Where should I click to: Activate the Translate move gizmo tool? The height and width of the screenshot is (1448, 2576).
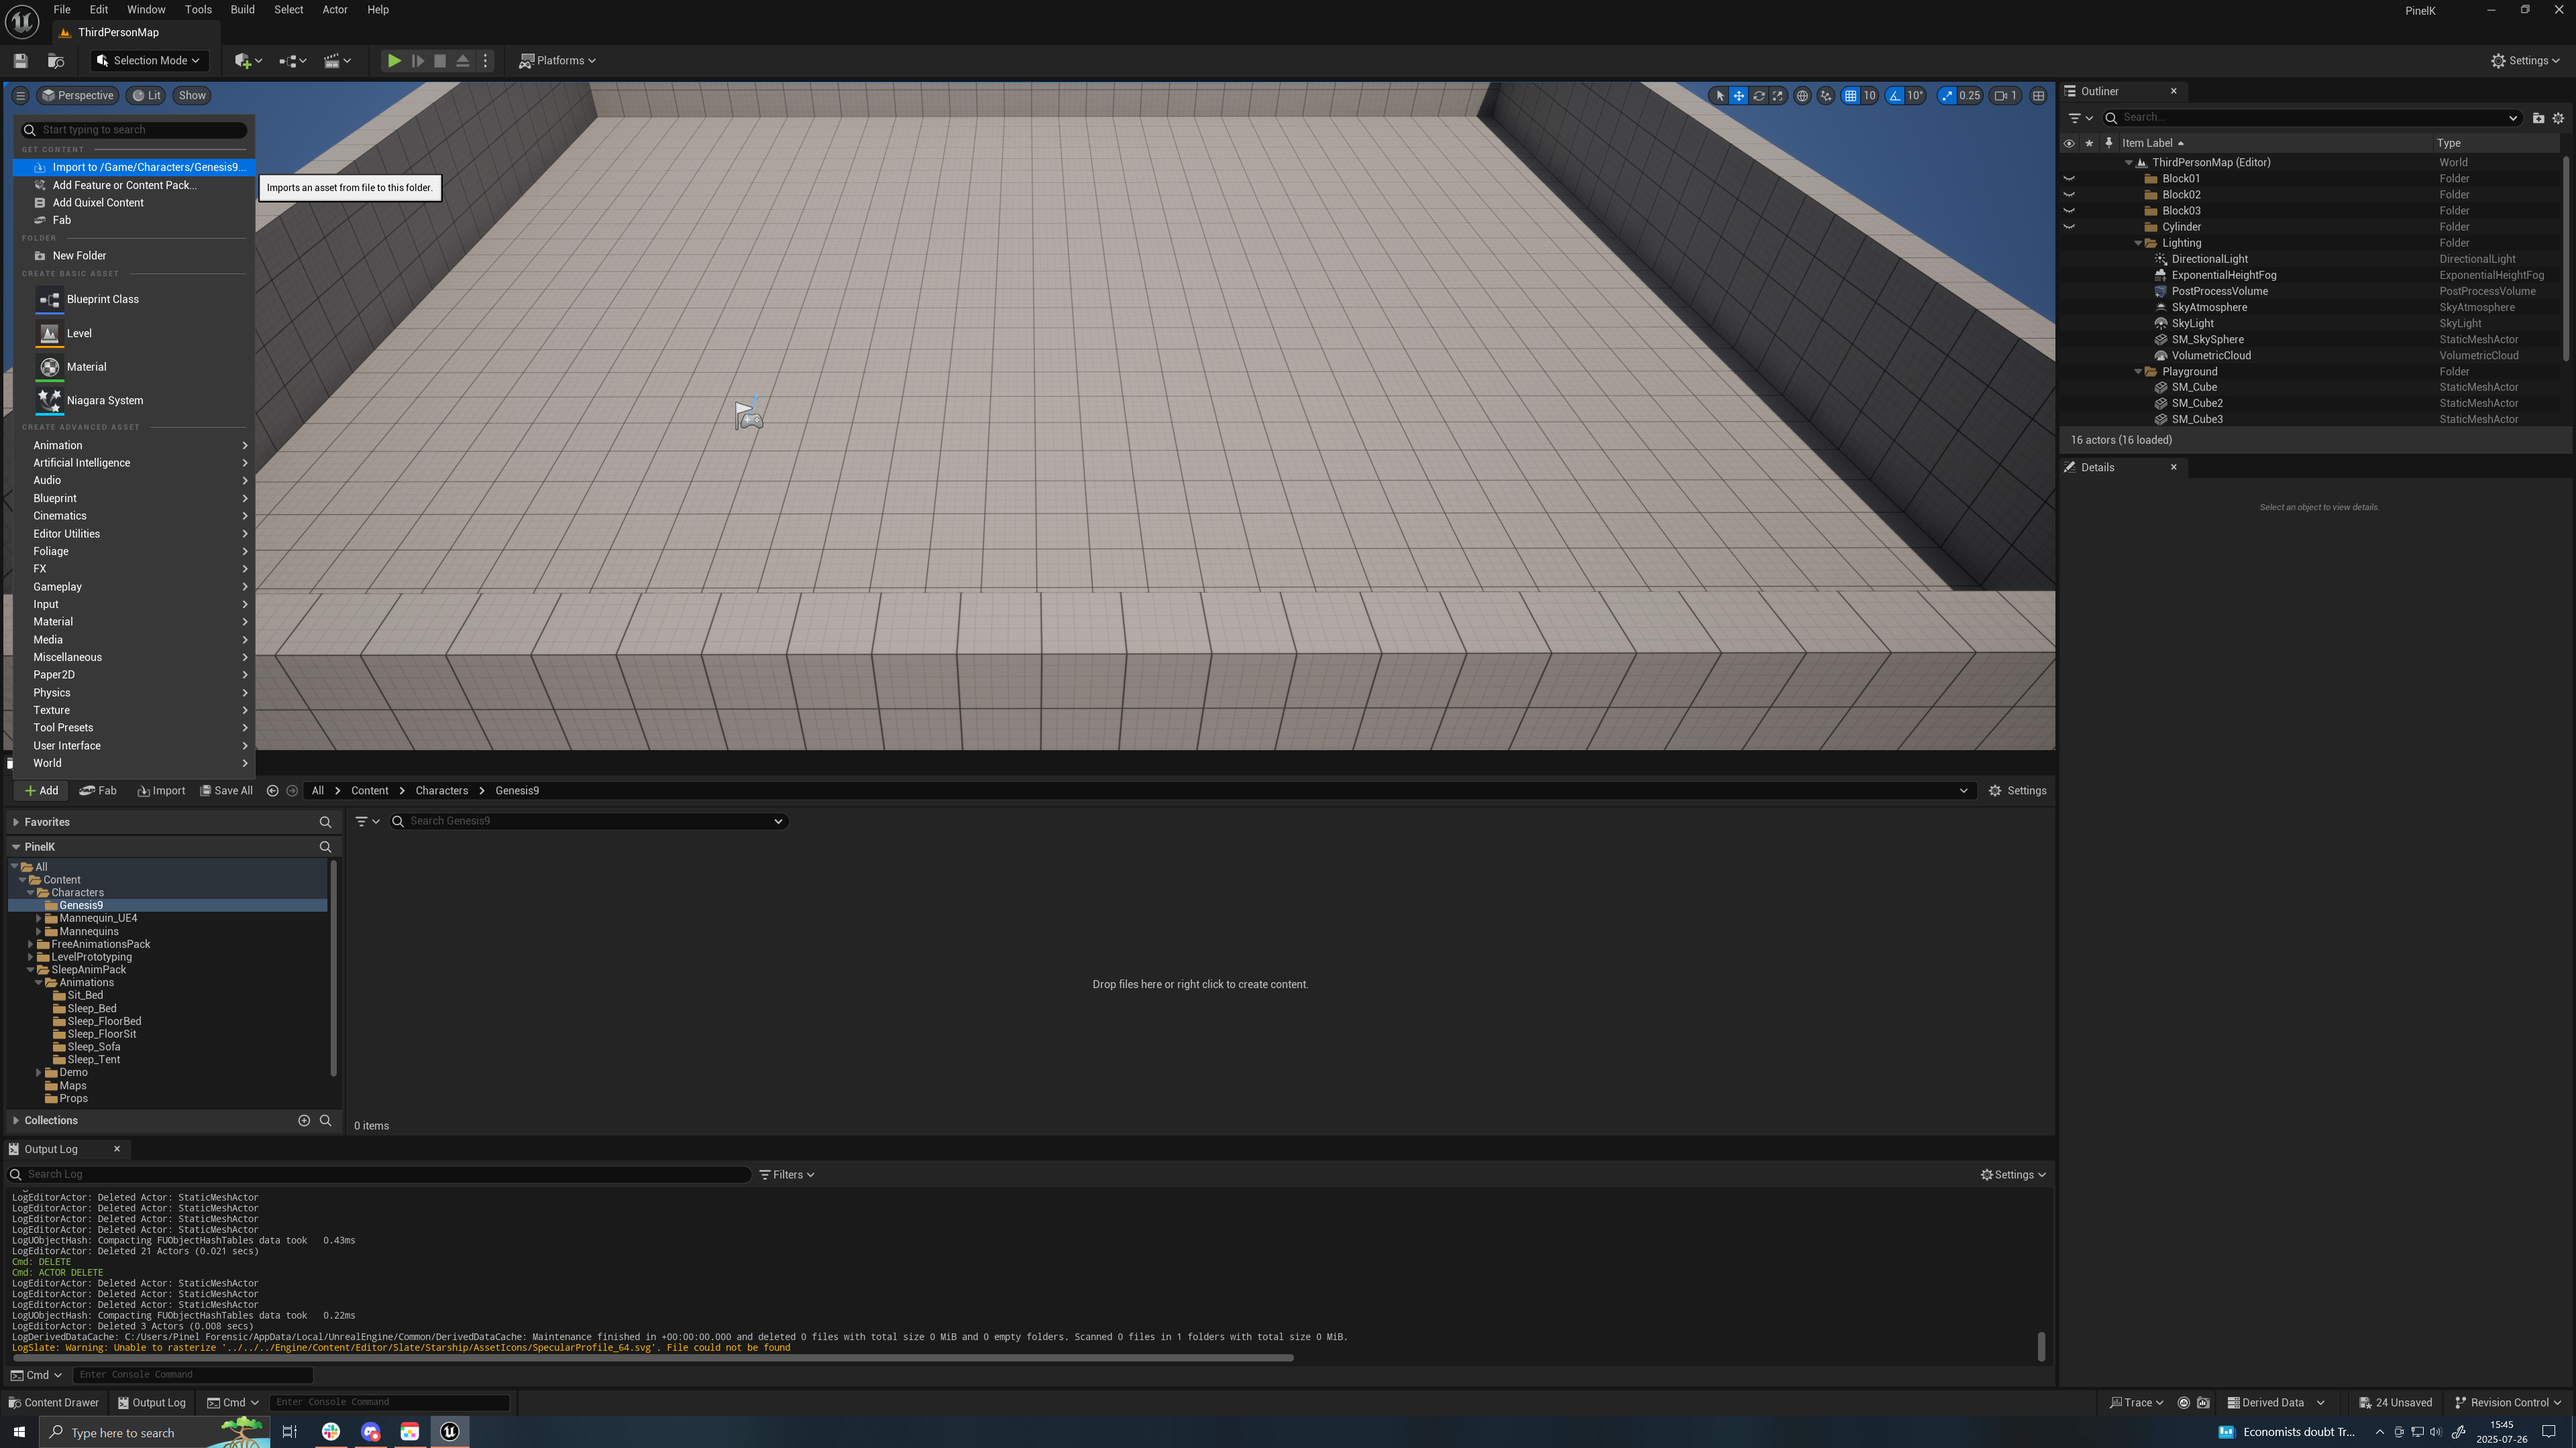tap(1739, 96)
